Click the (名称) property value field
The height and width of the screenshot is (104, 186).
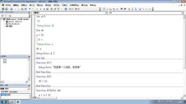click(x=18, y=95)
